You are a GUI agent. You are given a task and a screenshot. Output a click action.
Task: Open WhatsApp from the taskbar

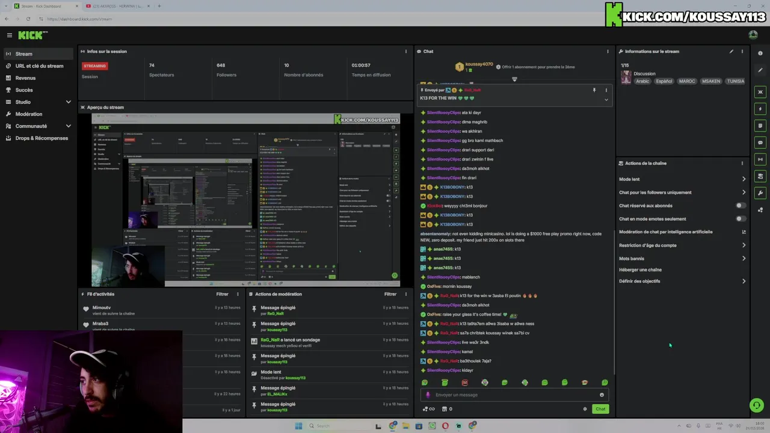pos(432,426)
